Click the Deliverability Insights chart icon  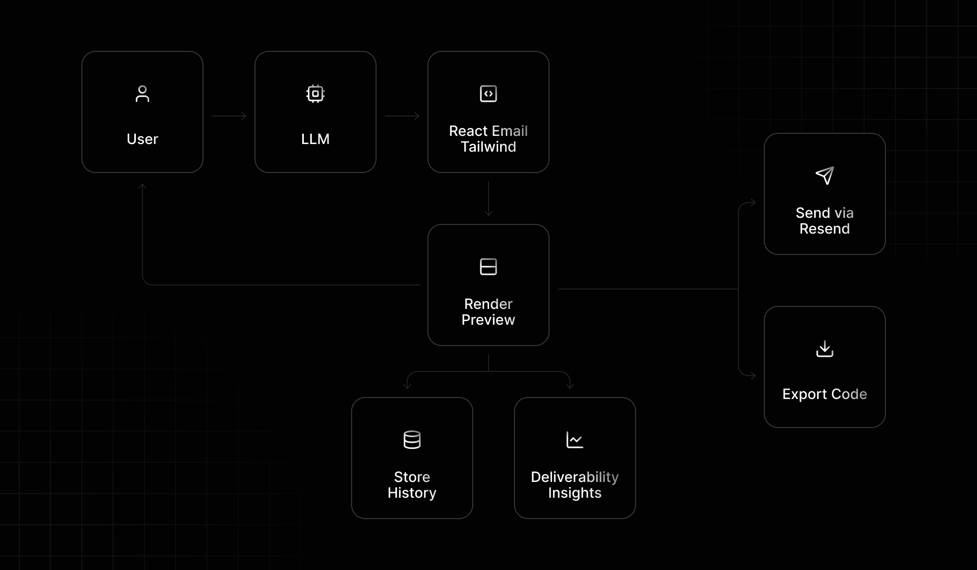[573, 439]
